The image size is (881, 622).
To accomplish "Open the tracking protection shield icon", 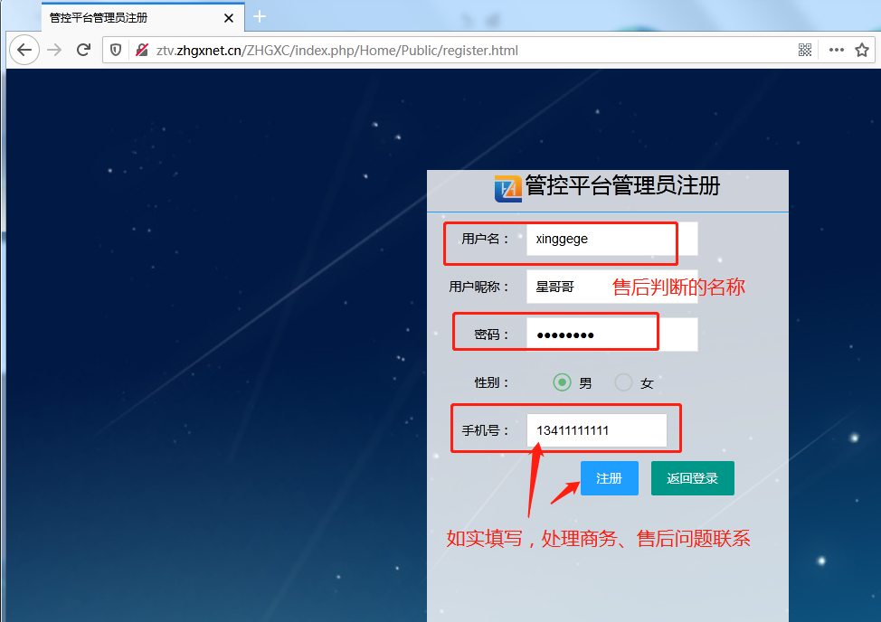I will [116, 50].
